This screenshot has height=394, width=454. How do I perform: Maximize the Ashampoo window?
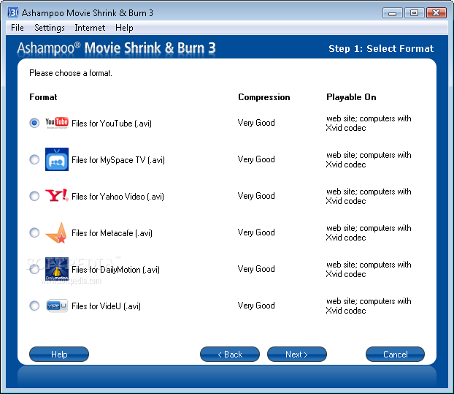[x=414, y=13]
